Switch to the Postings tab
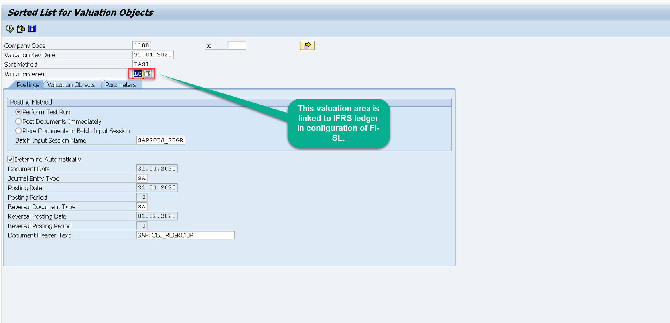The width and height of the screenshot is (670, 323). point(28,85)
